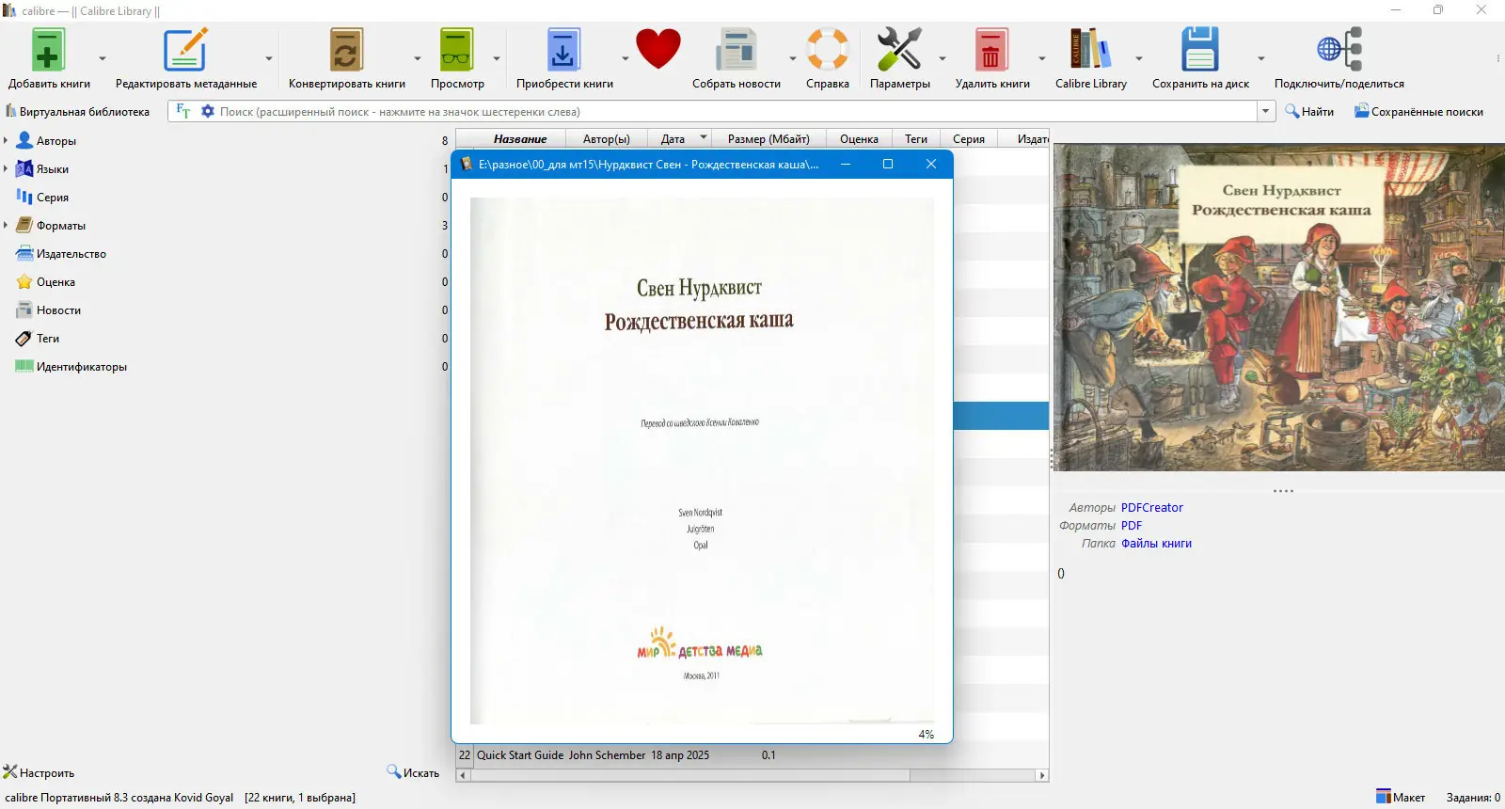Expand the Fetch news dropdown arrow
The image size is (1505, 809).
click(792, 58)
